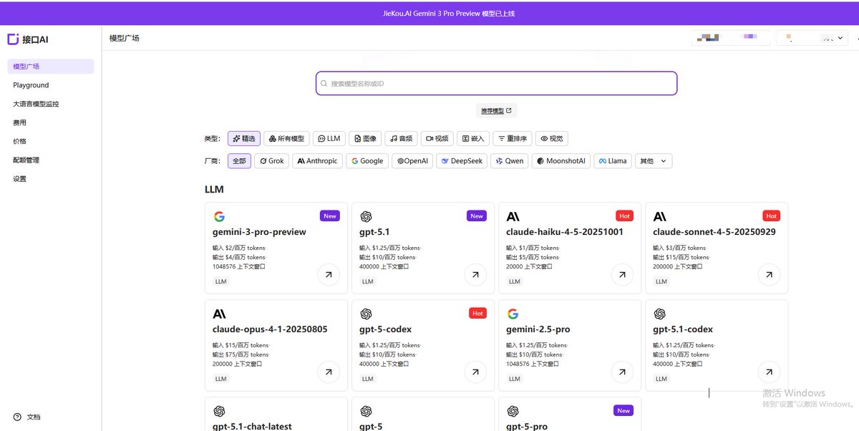Filter vendors by Qwen

coord(510,161)
